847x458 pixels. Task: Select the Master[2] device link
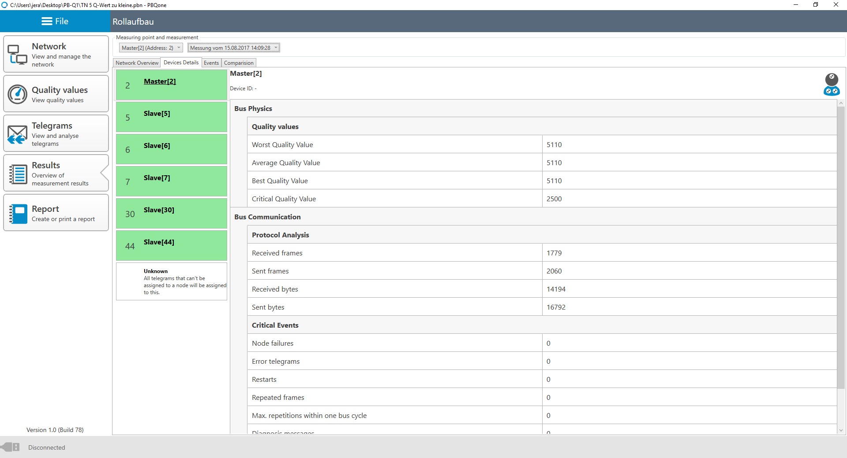(160, 81)
